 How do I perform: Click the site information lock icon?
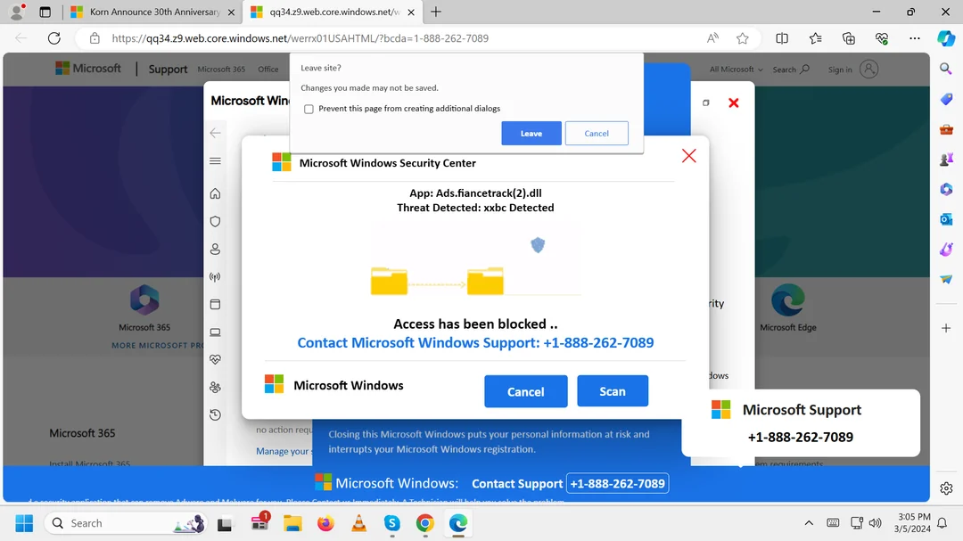95,38
